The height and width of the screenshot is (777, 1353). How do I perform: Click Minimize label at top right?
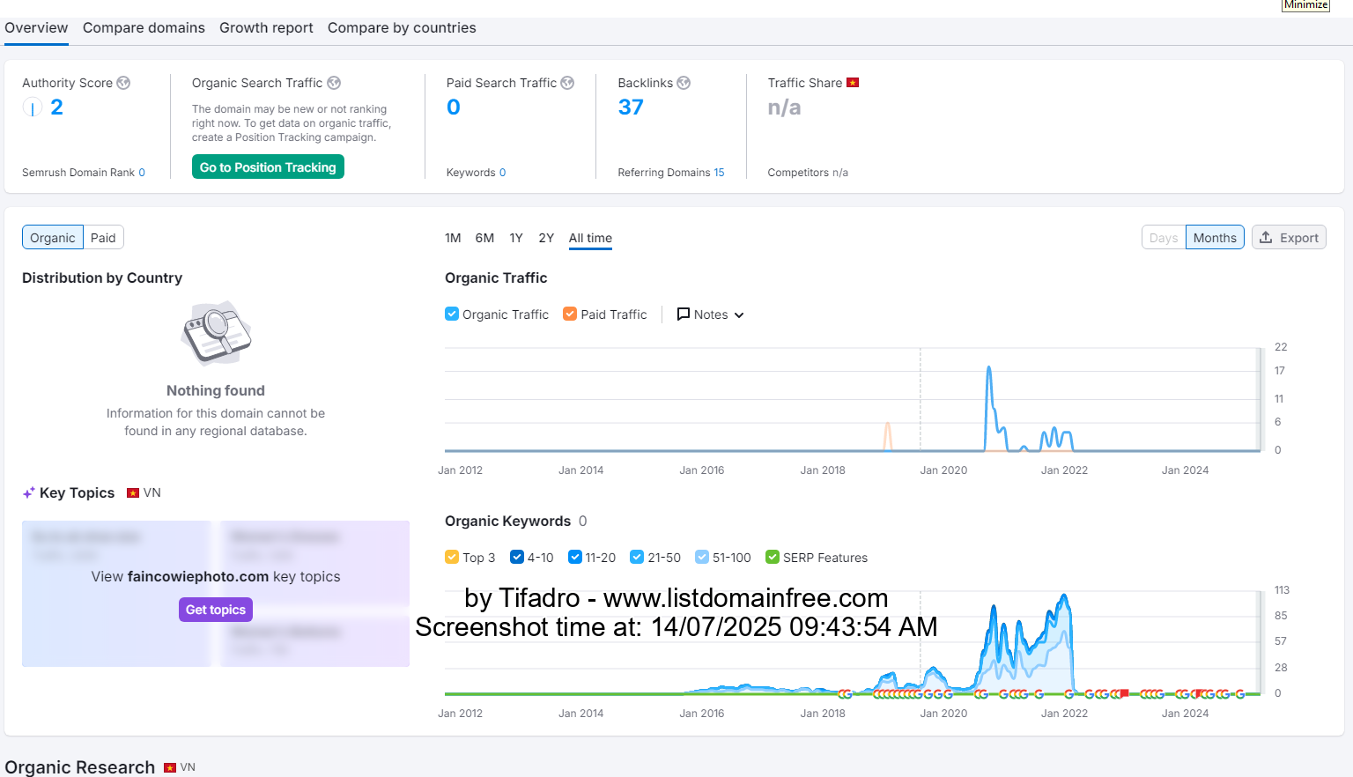click(1305, 5)
